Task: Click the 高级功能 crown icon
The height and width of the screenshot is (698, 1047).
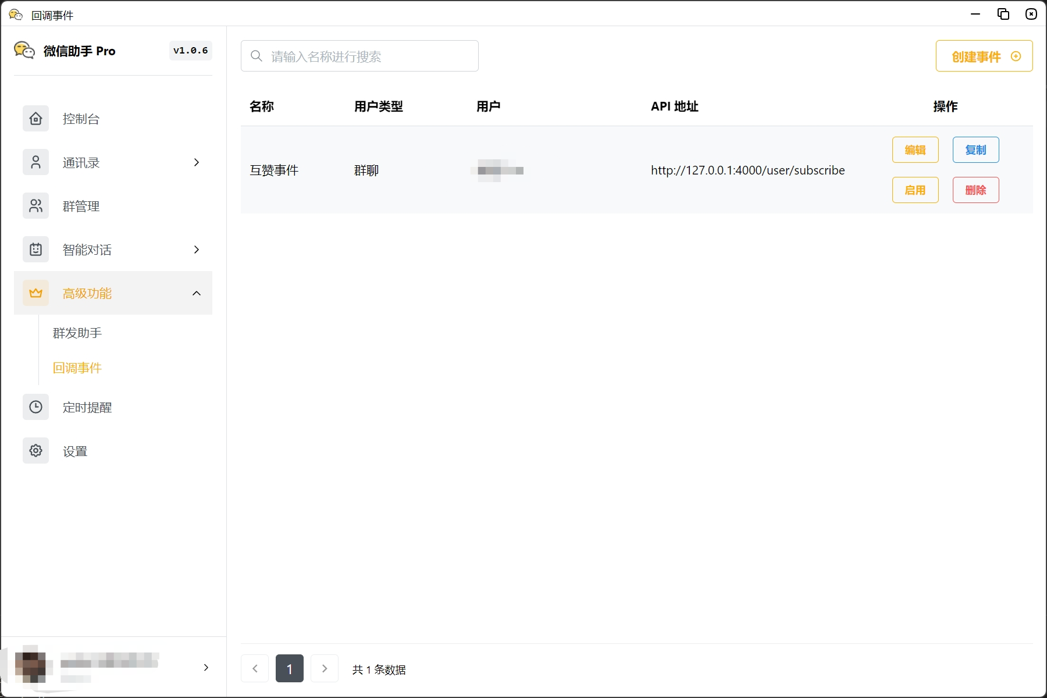Action: (x=35, y=293)
